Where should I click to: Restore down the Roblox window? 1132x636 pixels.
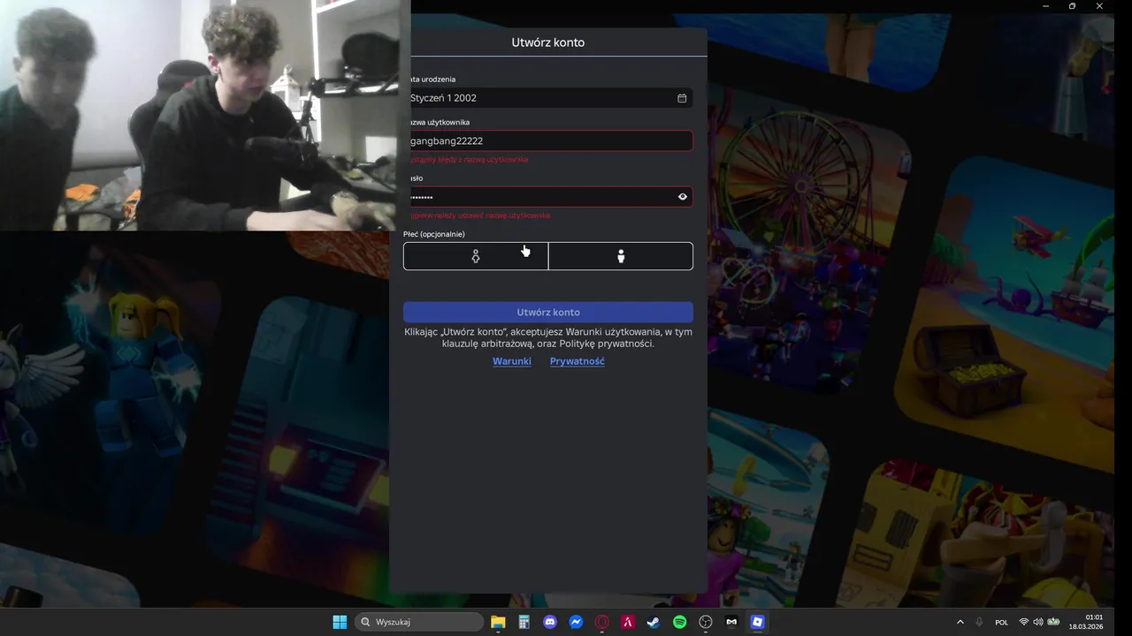tap(1073, 6)
